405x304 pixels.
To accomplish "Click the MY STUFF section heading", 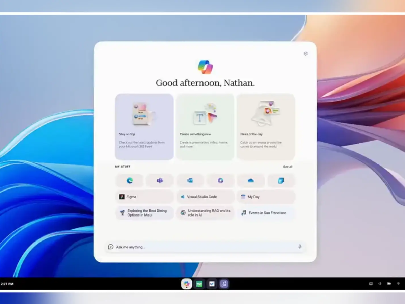I will point(123,167).
